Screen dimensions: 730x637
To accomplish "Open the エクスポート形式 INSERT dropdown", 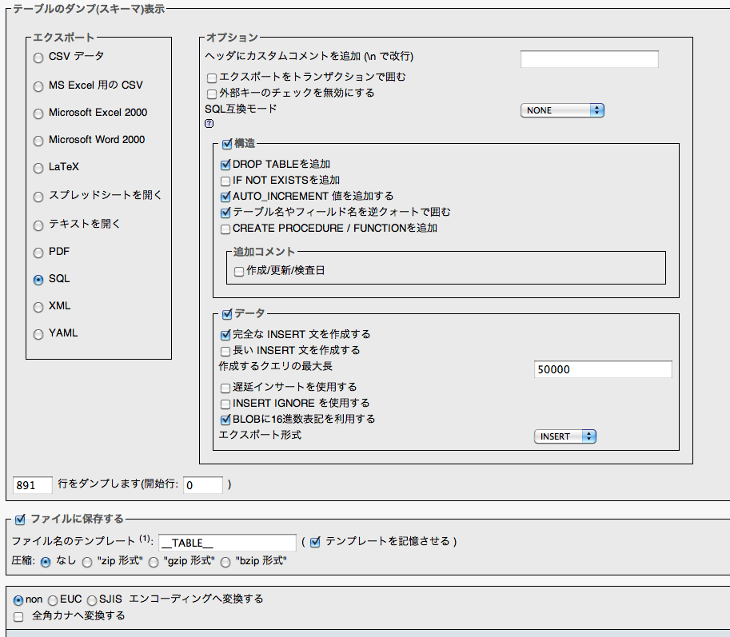I will pos(565,436).
